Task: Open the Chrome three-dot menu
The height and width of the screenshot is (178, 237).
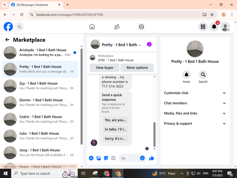Action: click(232, 15)
